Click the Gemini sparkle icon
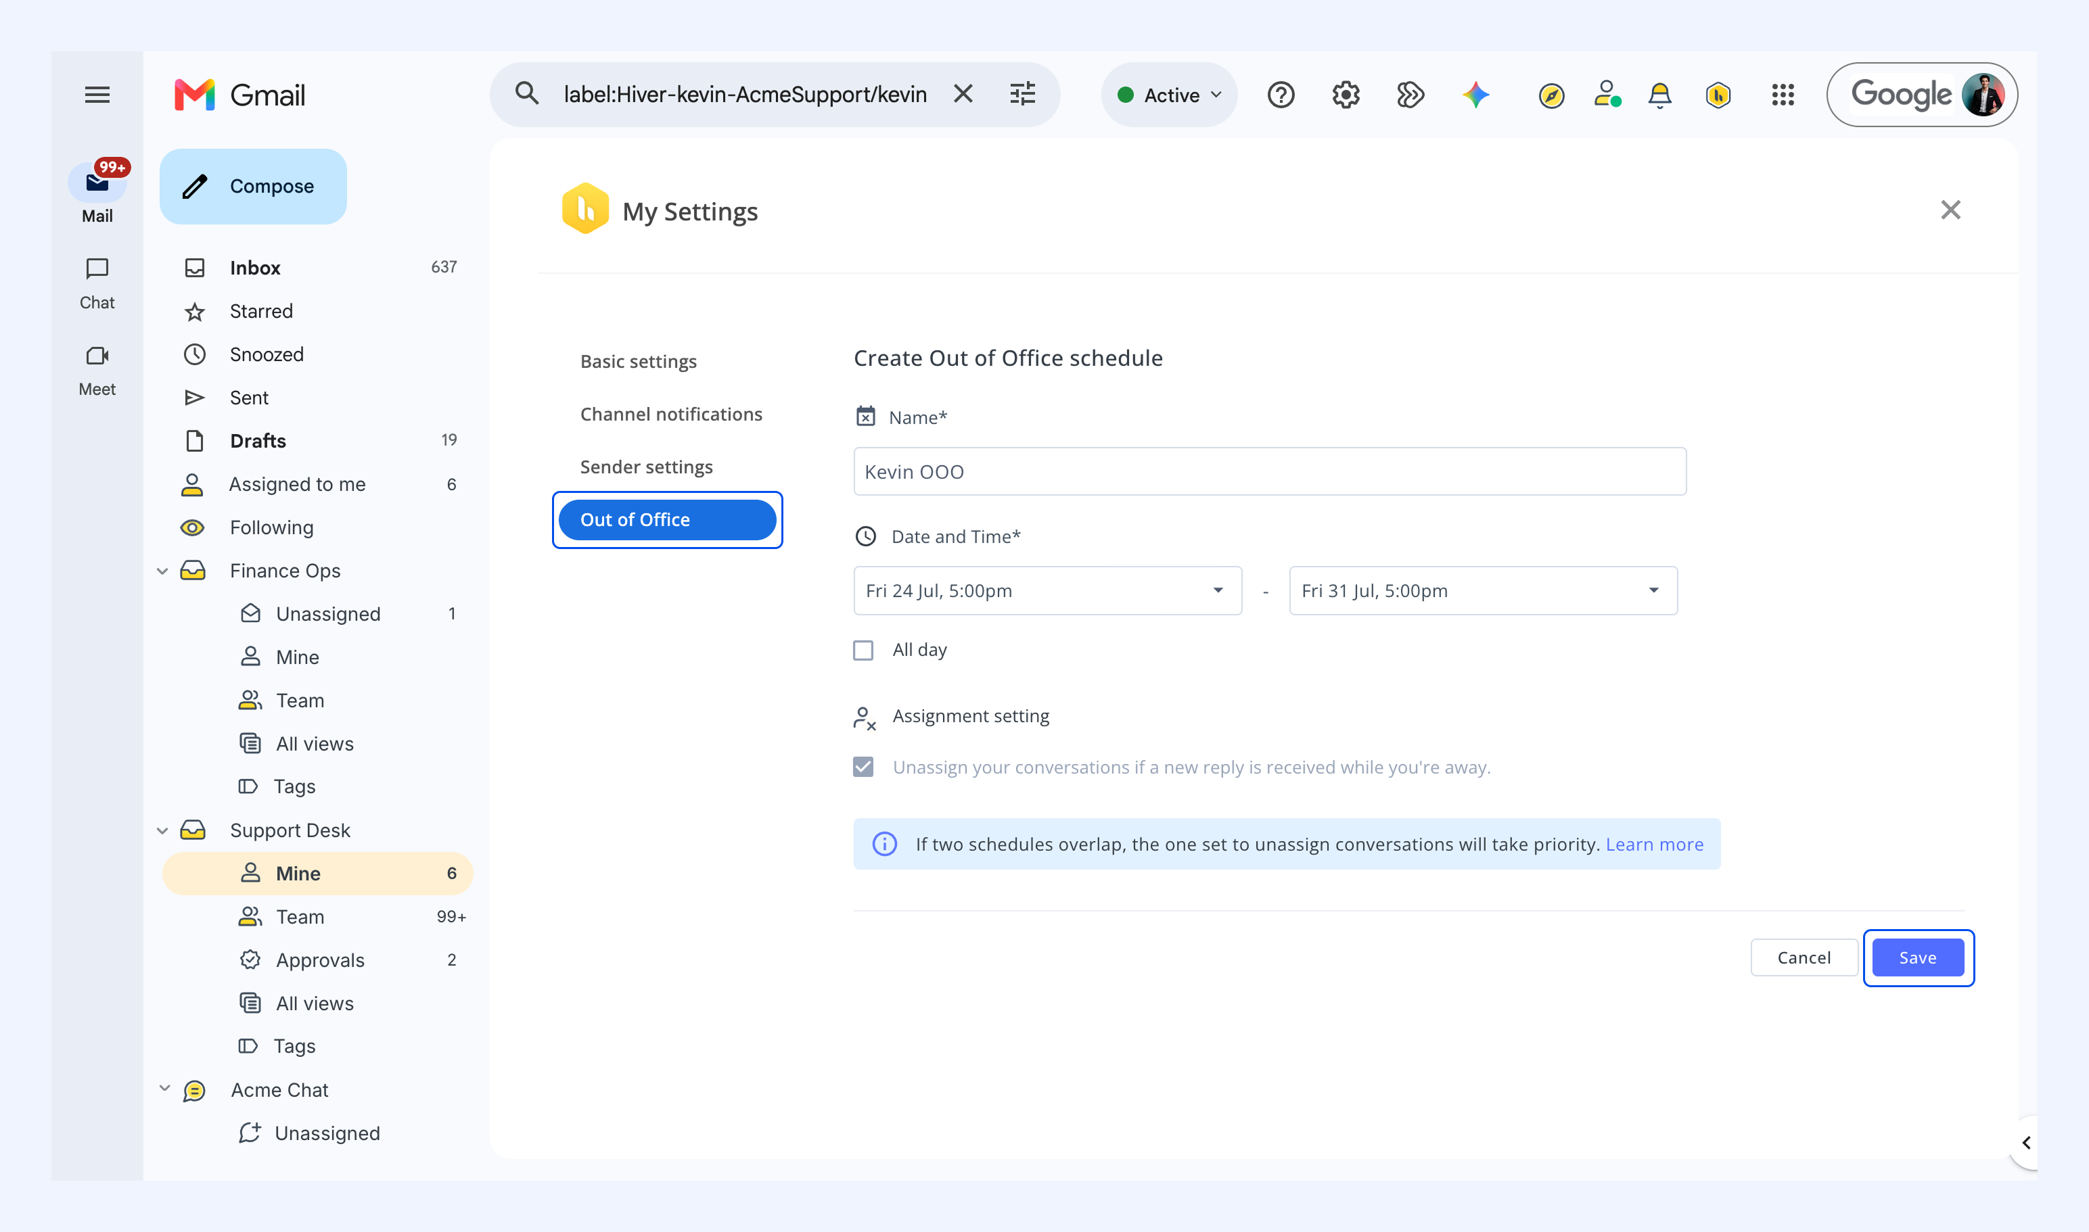 coord(1476,95)
